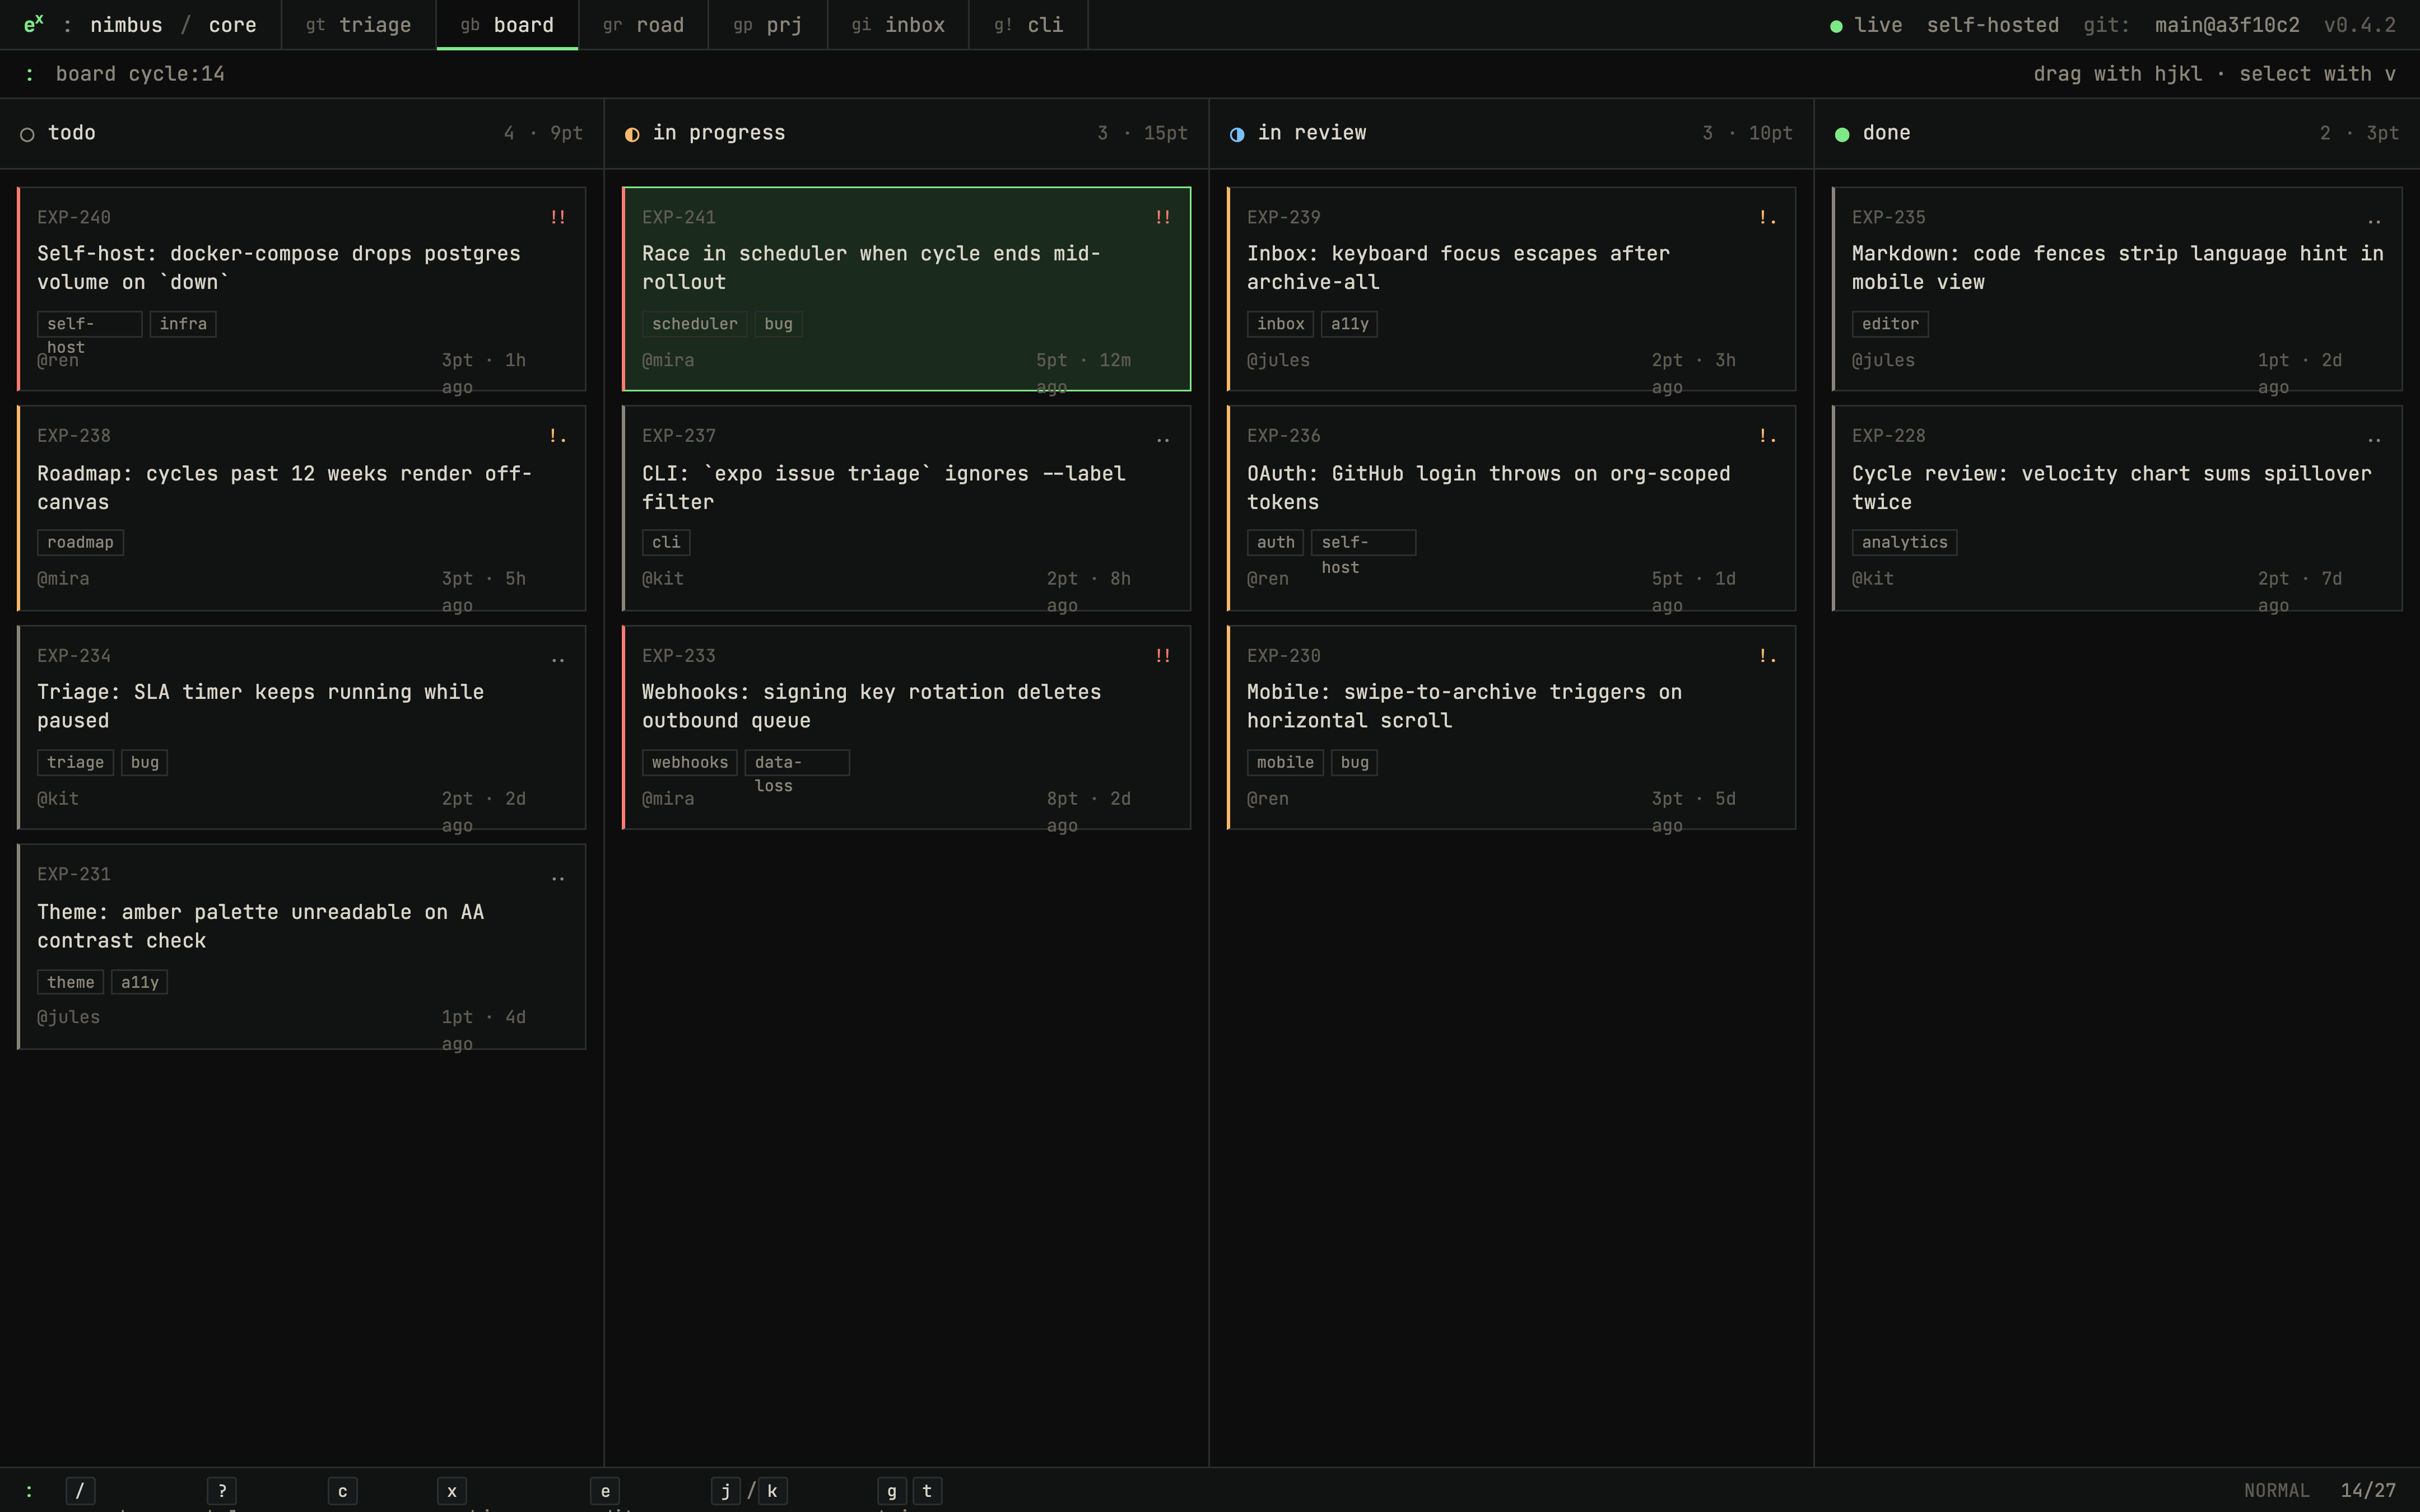Click high priority marker on EXP-239
The width and height of the screenshot is (2420, 1512).
point(1768,217)
